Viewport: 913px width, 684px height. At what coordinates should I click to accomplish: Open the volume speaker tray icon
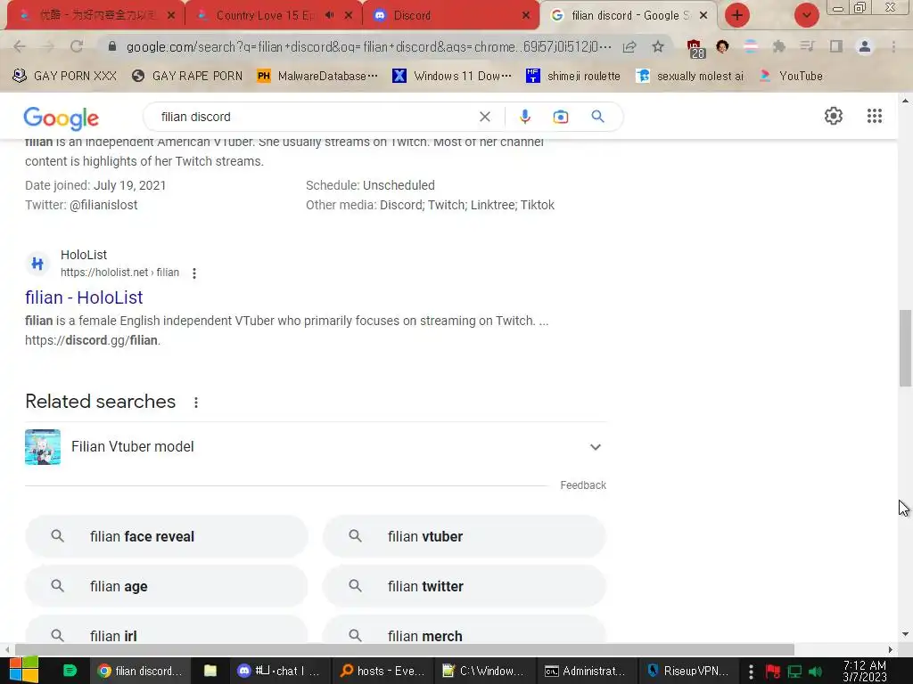pyautogui.click(x=815, y=672)
